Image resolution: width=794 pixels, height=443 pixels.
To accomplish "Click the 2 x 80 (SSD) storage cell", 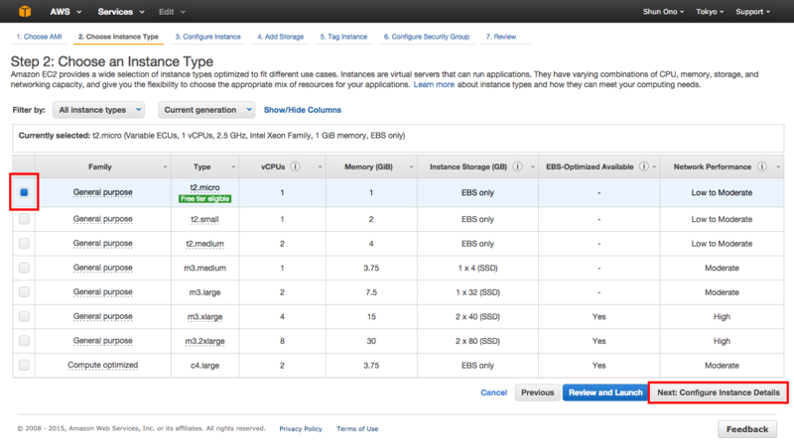I will (x=477, y=341).
